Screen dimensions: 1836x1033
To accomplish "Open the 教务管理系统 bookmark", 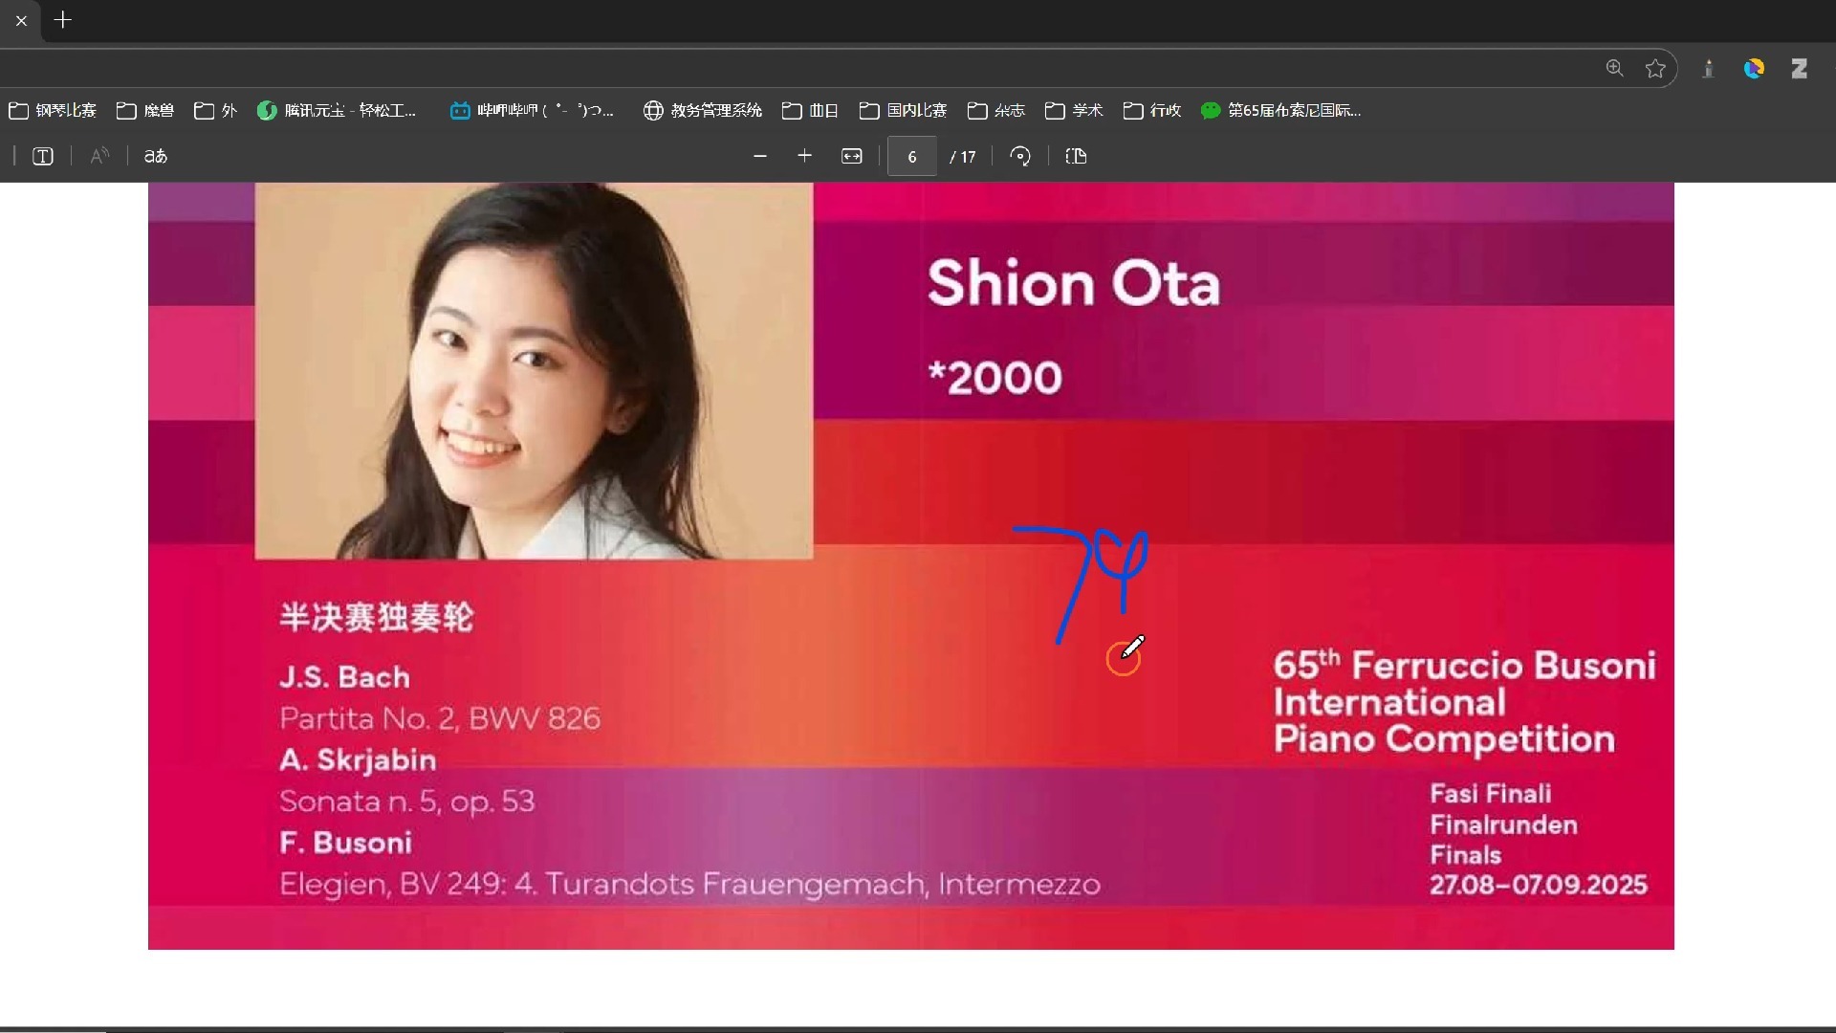I will [x=703, y=110].
